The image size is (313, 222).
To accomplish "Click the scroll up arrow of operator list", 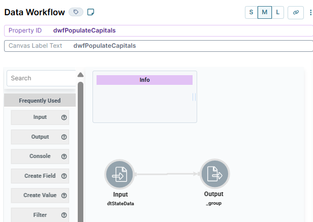I will click(x=80, y=75).
